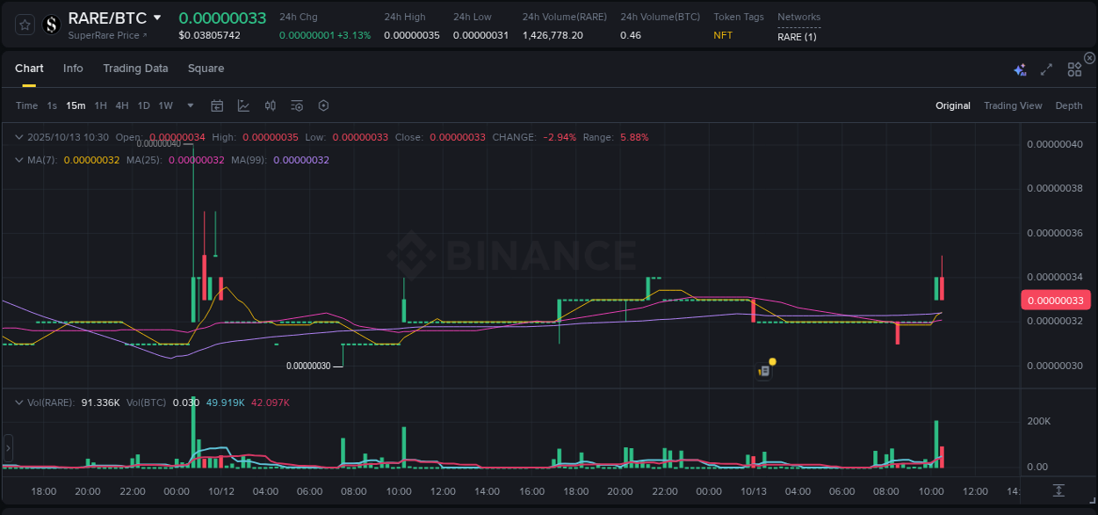Open the RARE/BTC pair selector dropdown

[x=156, y=17]
